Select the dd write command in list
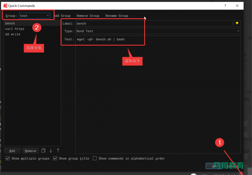Viewport: 252px width, 175px height. point(13,34)
